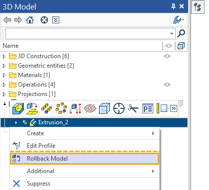Click the Name column header
Viewport: 209px width, 190px height.
click(x=10, y=46)
